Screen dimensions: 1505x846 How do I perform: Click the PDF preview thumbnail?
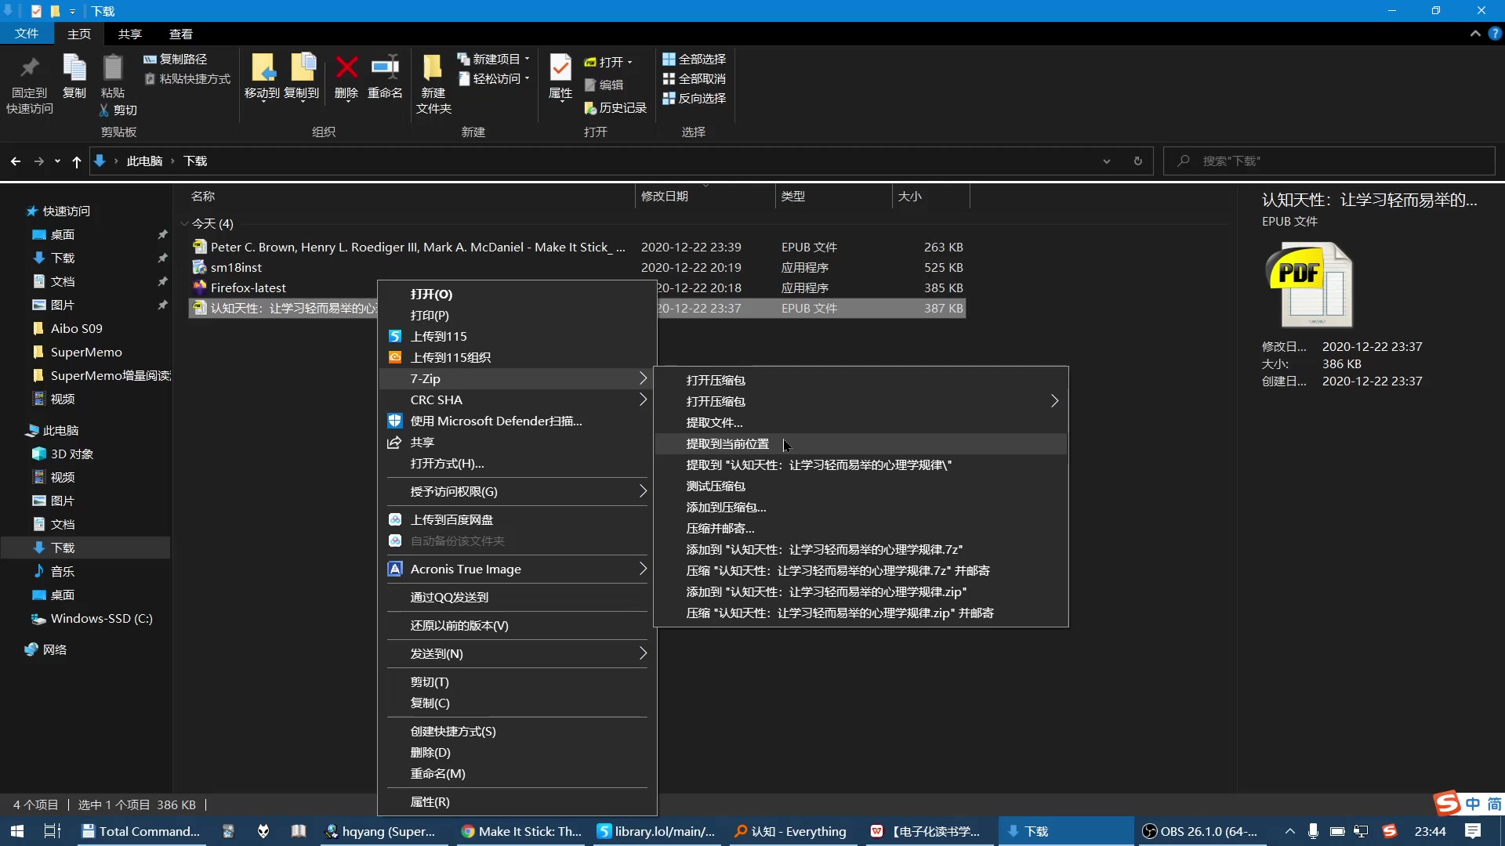pyautogui.click(x=1309, y=284)
